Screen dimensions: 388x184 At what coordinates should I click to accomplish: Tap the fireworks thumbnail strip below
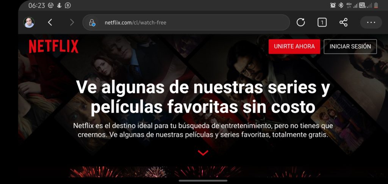tap(194, 171)
